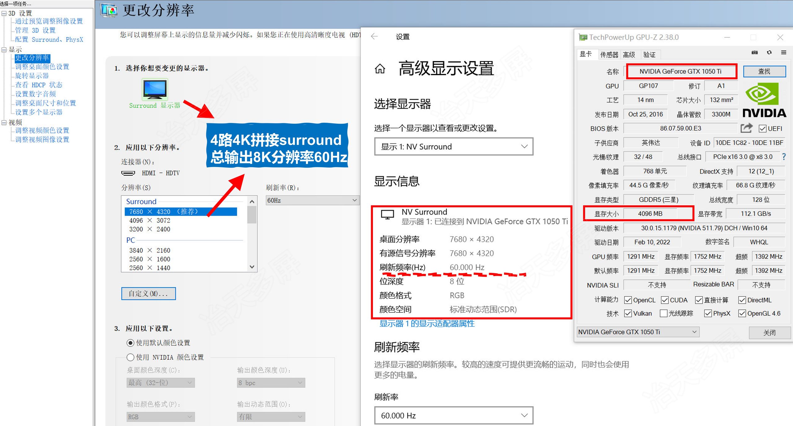The width and height of the screenshot is (793, 426).
Task: Take GPU-Z screenshot with camera icon
Action: (x=755, y=52)
